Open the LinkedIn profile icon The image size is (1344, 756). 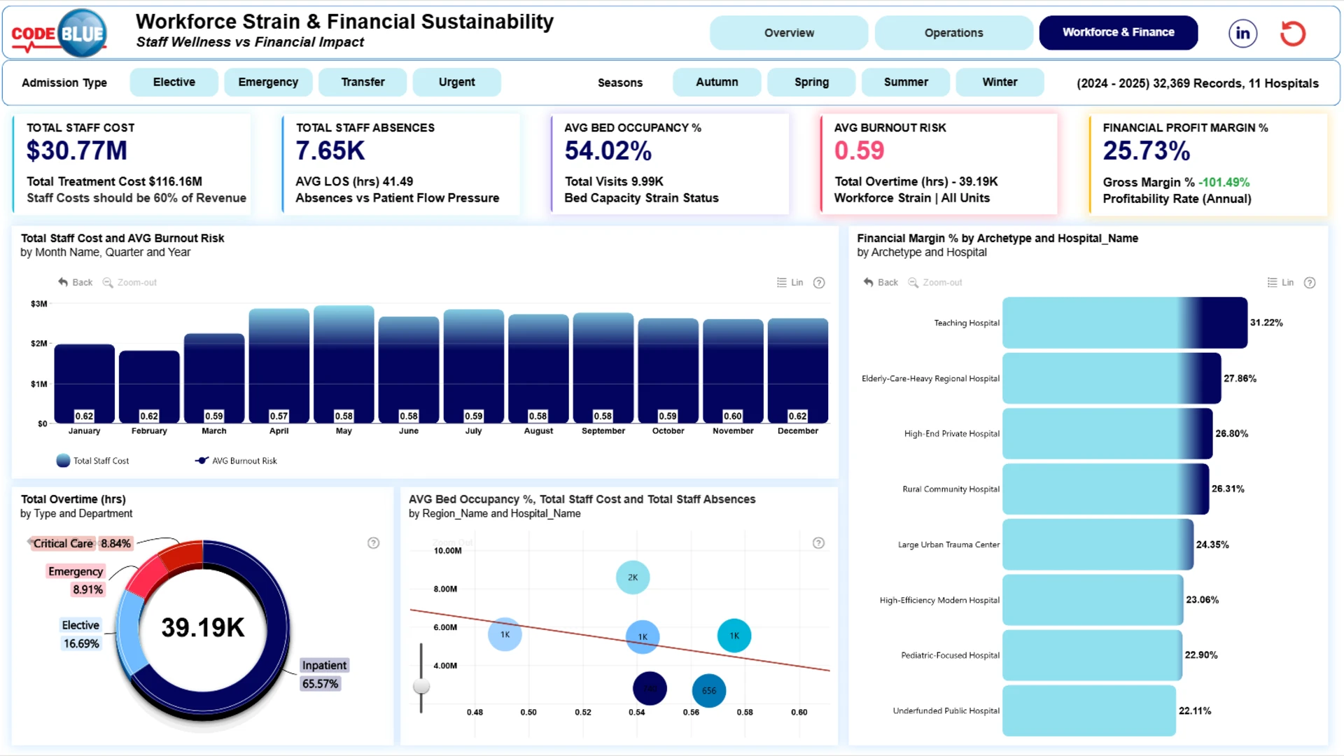point(1242,33)
